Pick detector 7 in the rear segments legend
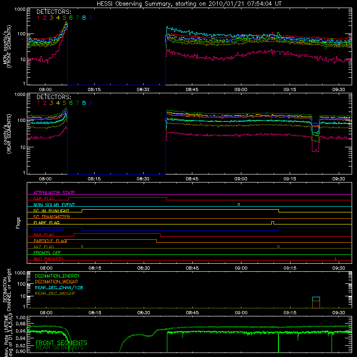Screen dimensions: 357x357 point(77,103)
